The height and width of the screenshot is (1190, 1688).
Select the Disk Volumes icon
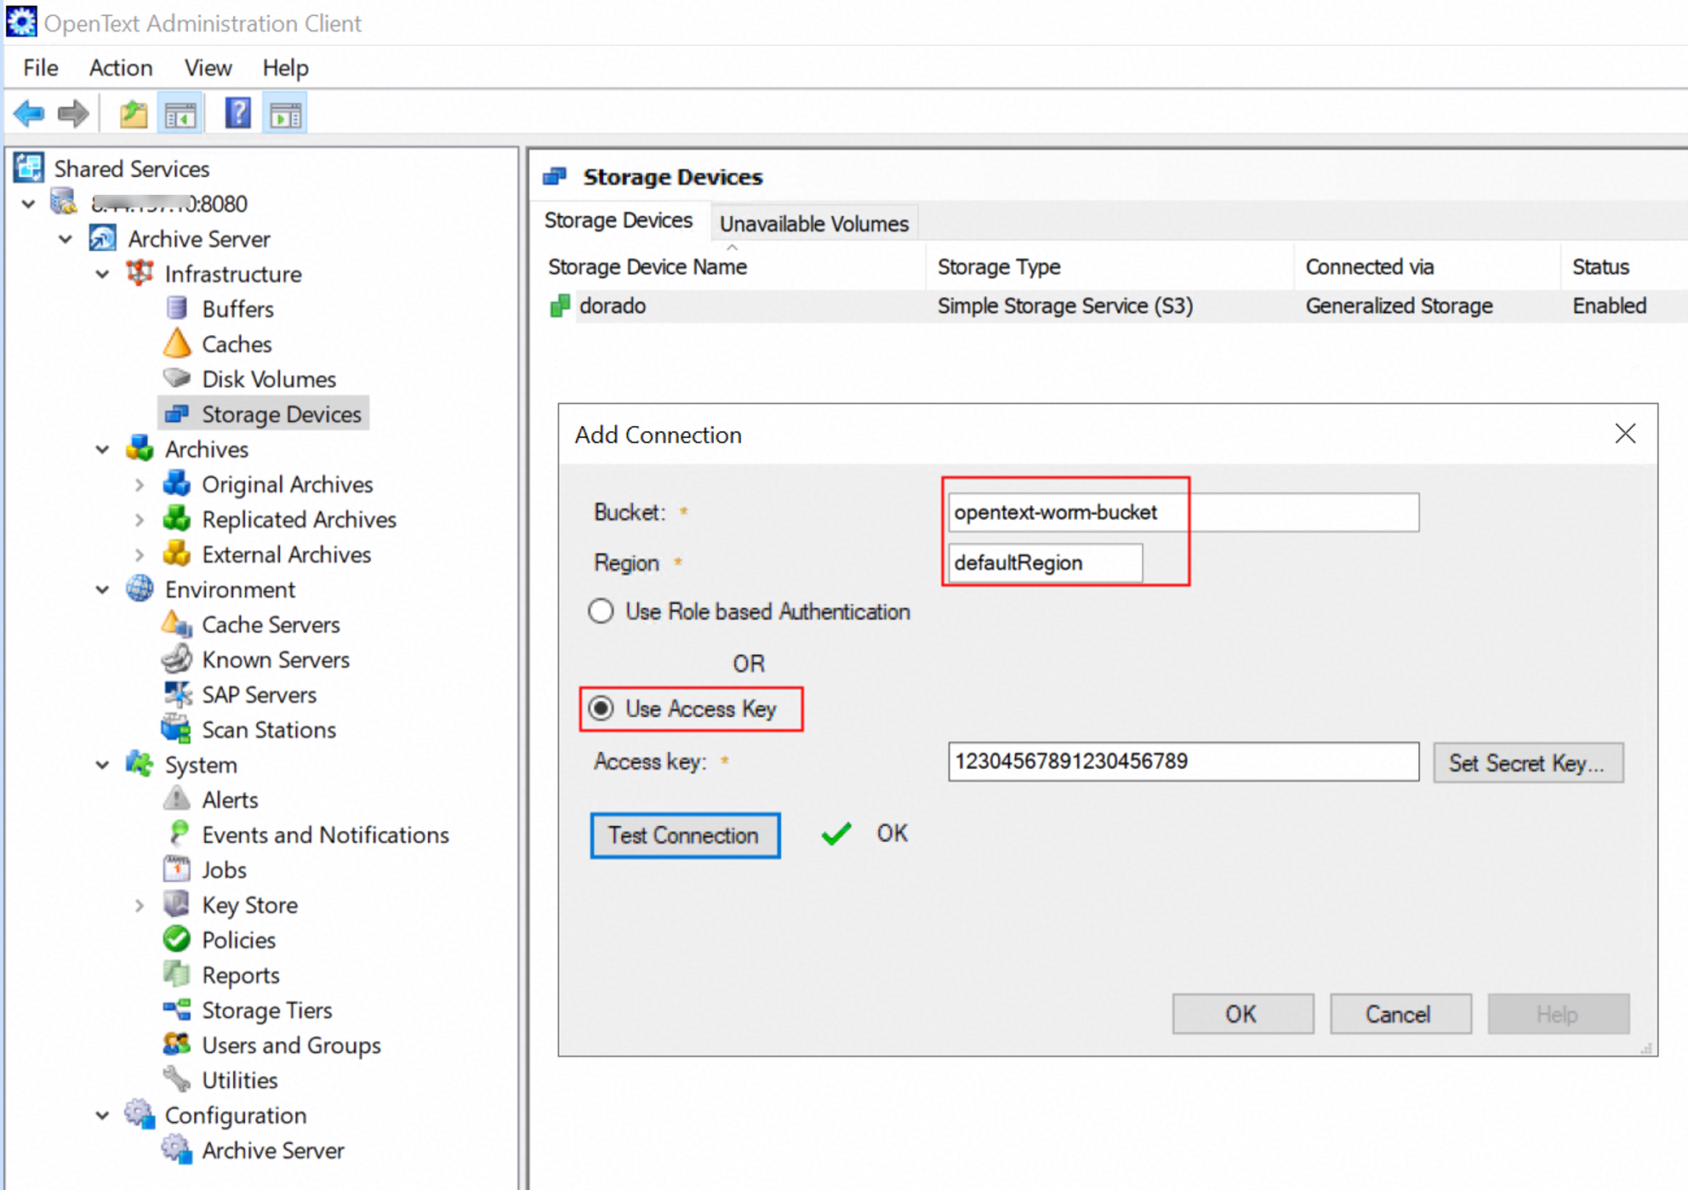[x=177, y=379]
